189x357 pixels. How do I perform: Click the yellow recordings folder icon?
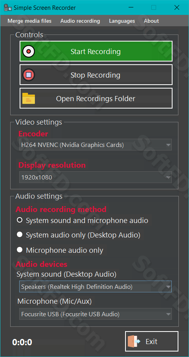tap(29, 98)
